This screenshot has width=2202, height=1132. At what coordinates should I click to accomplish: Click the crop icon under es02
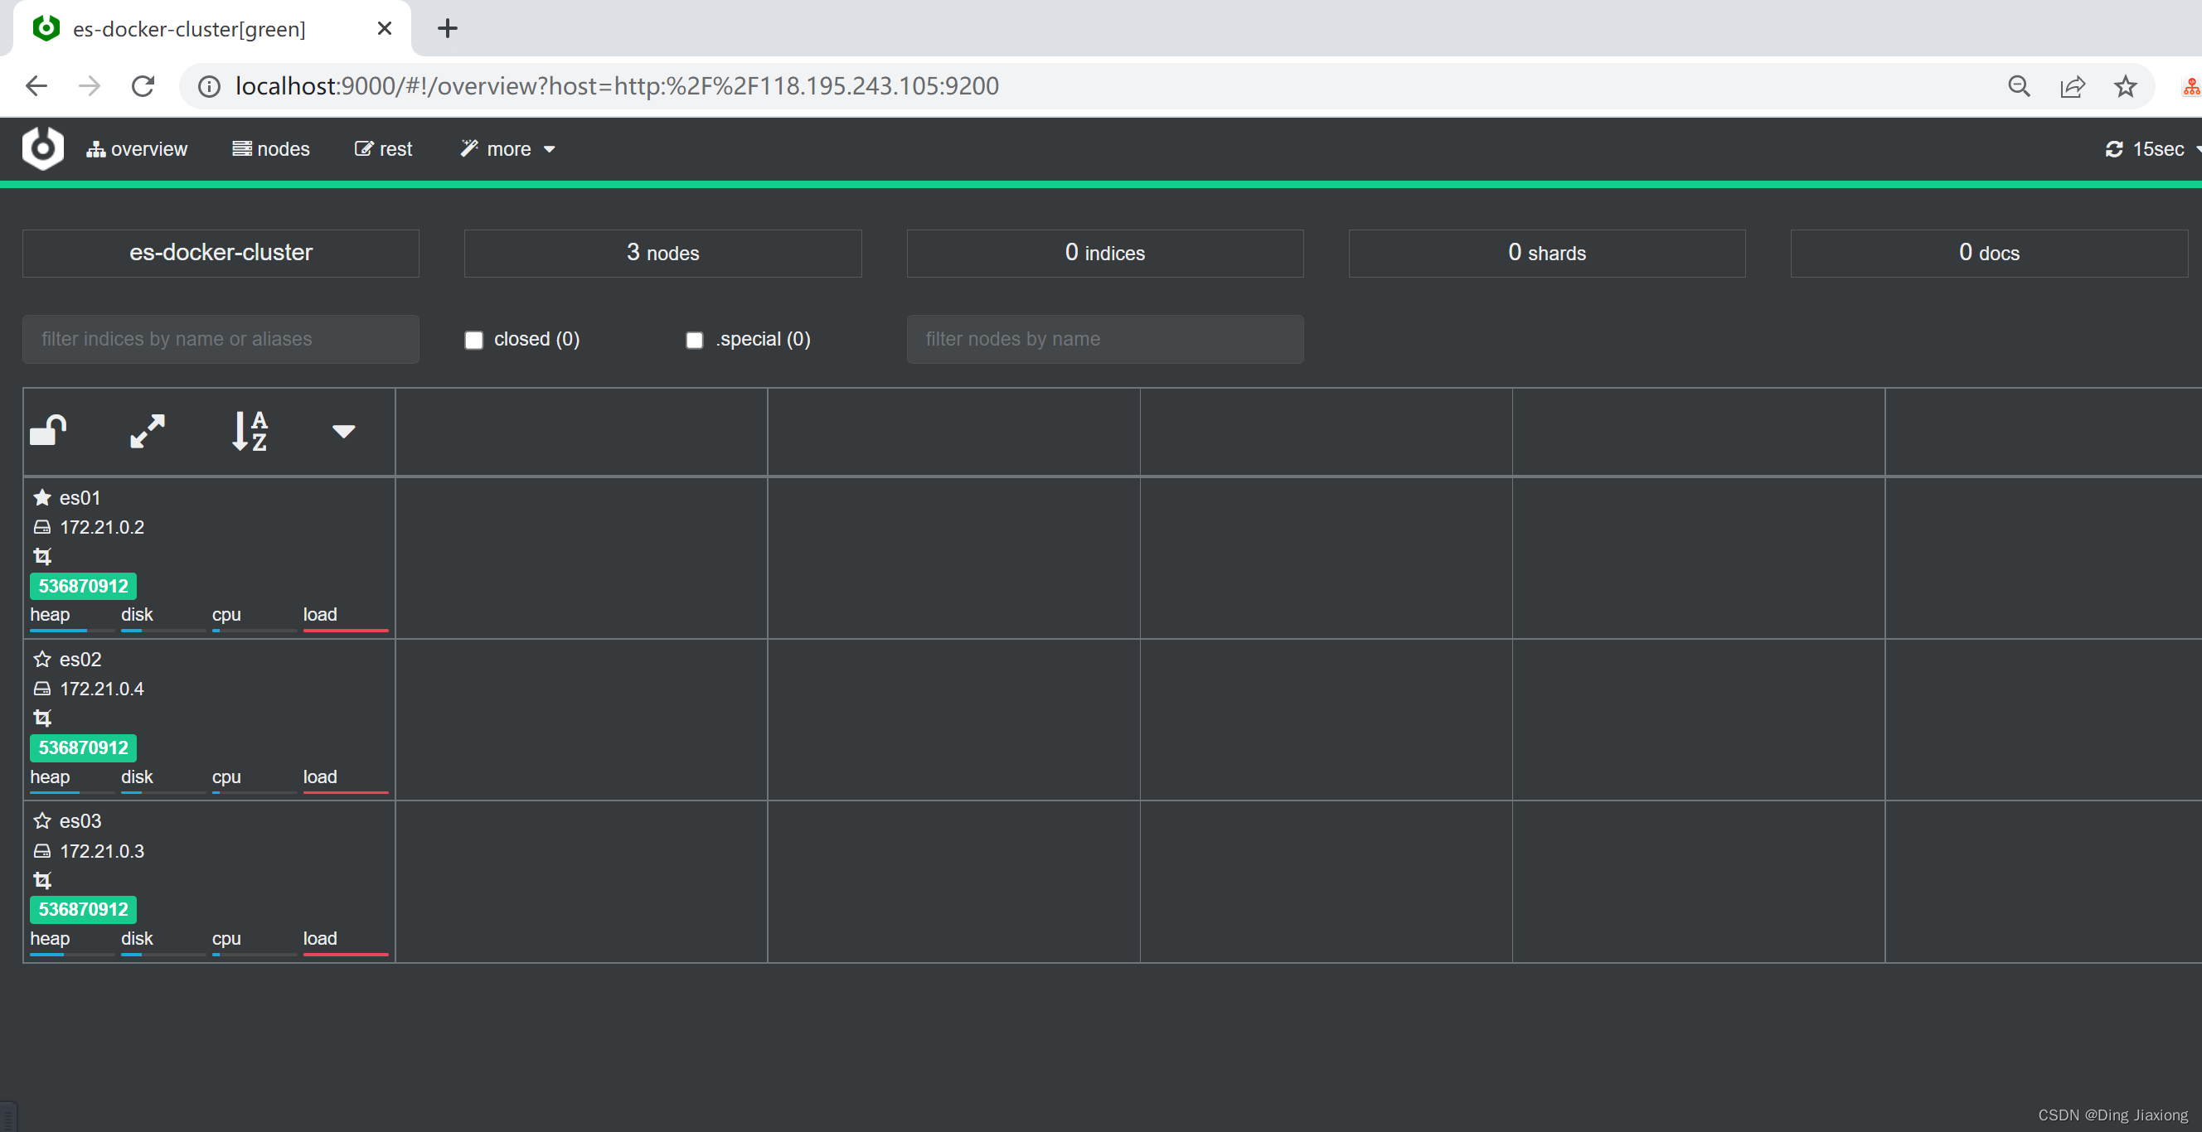[42, 718]
